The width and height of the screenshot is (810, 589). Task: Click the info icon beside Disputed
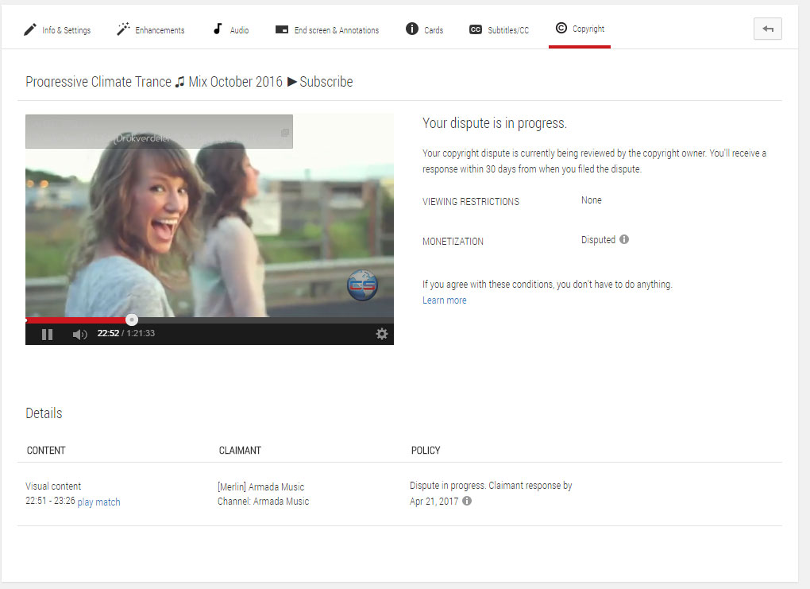coord(624,239)
